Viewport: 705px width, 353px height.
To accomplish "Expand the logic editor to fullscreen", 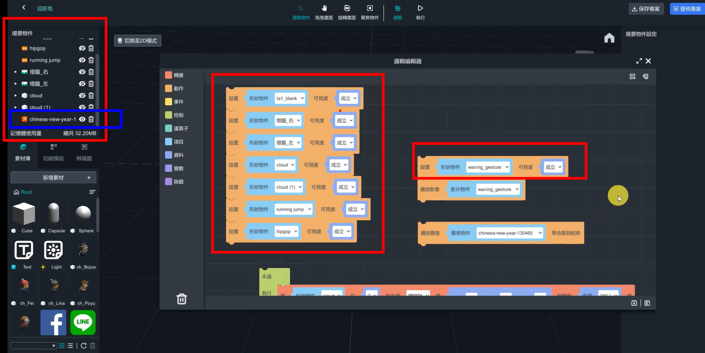I will coord(639,61).
